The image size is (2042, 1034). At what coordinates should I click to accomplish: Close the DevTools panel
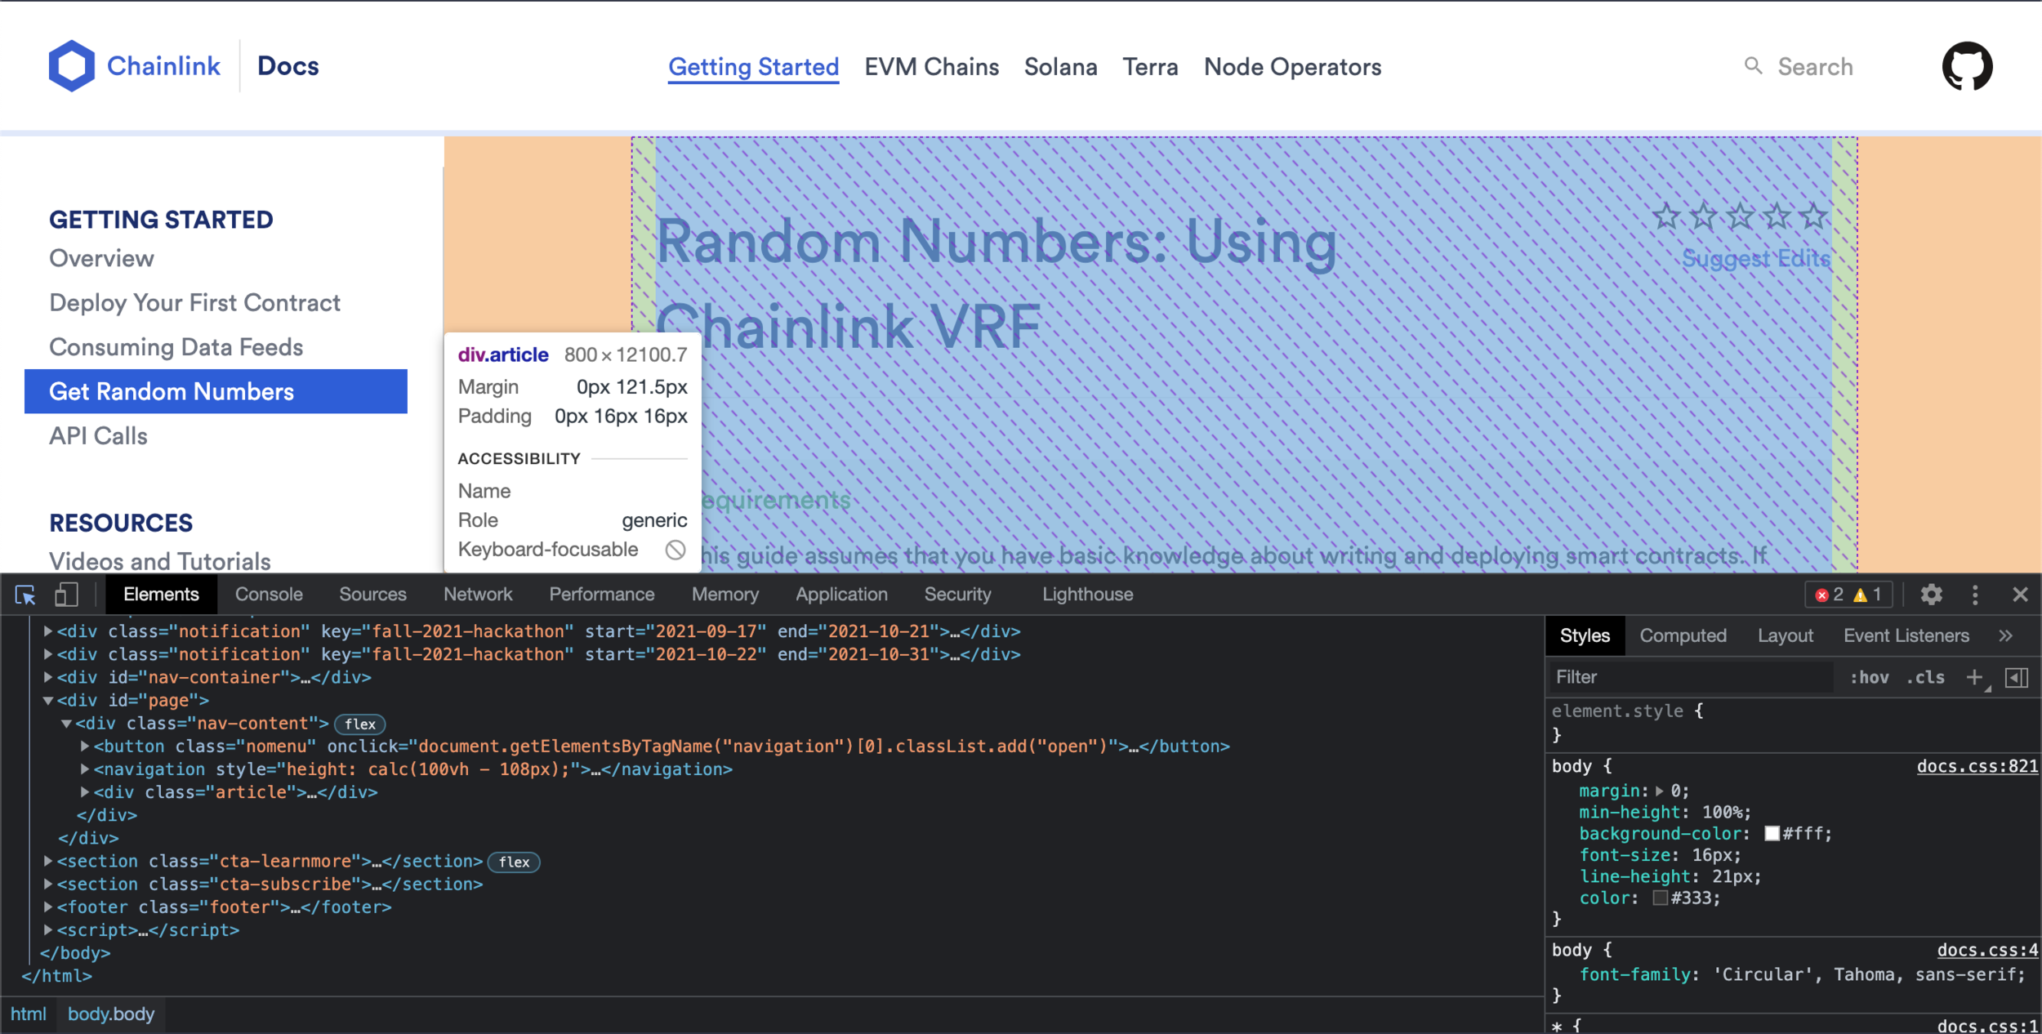tap(2020, 595)
